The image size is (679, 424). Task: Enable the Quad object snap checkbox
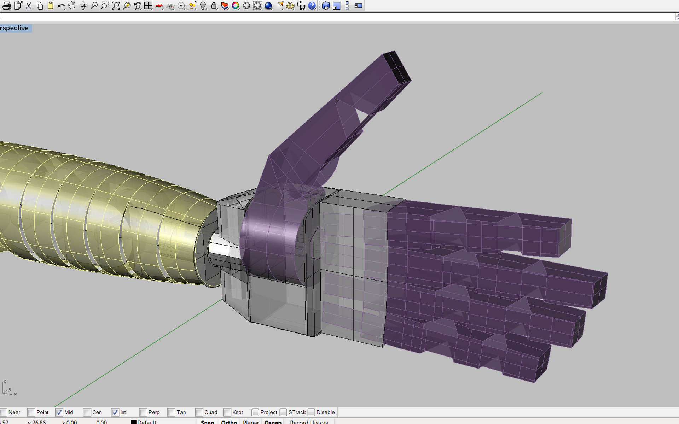(199, 412)
